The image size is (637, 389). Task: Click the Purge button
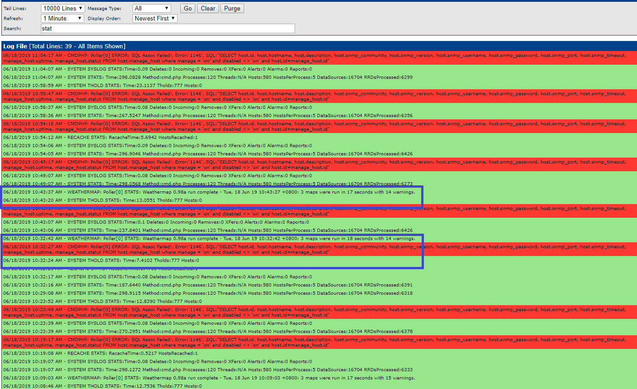232,8
